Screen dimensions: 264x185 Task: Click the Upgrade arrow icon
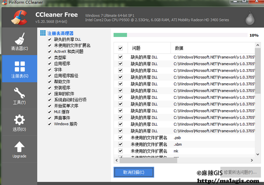click(19, 147)
